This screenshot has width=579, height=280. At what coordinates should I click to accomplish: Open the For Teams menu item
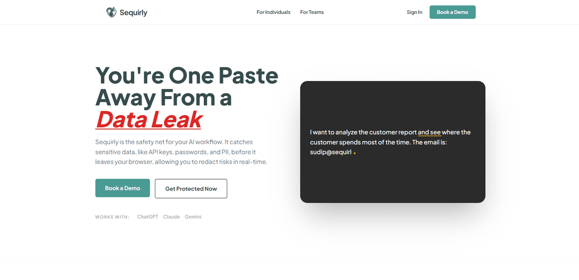point(312,12)
